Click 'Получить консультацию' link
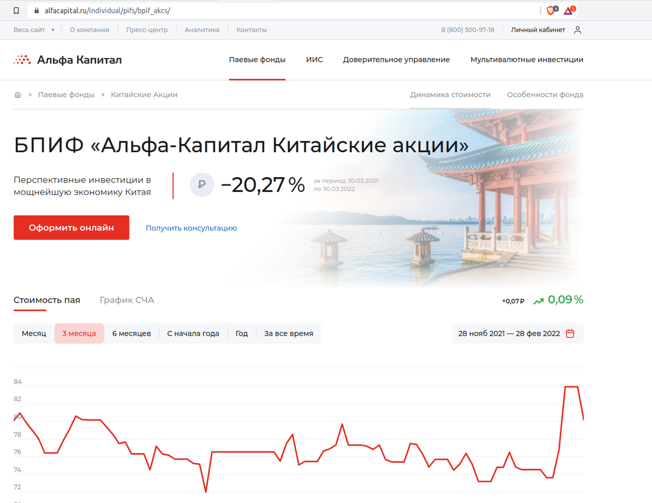The image size is (652, 503). coord(191,228)
